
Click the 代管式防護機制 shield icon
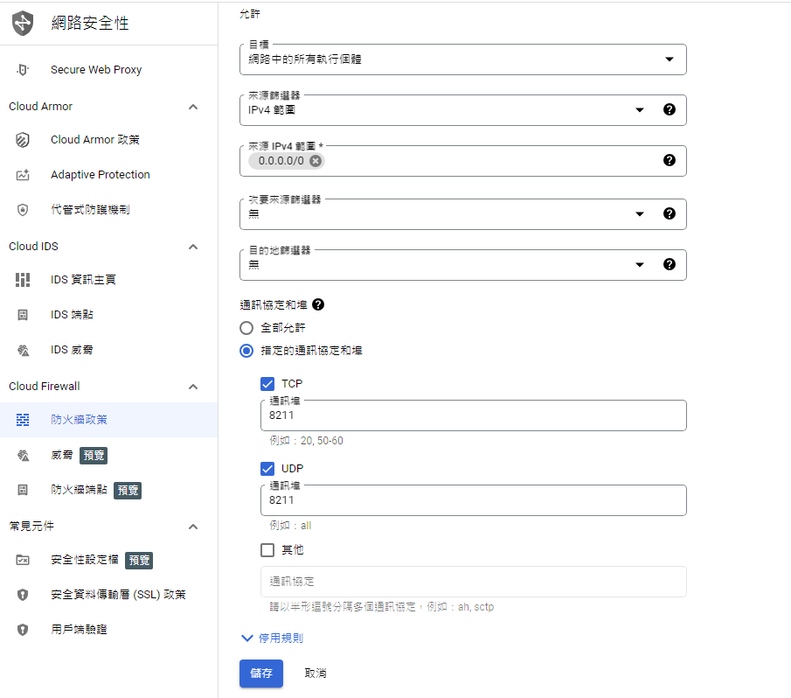pyautogui.click(x=23, y=209)
